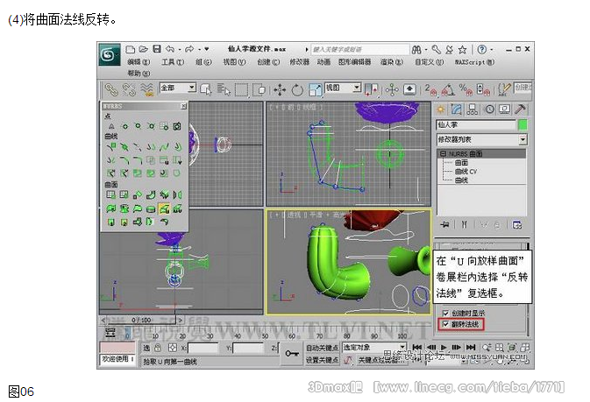Screen dimensions: 590x402
Task: Toggle the Show End Result icon in stack
Action: 465,225
